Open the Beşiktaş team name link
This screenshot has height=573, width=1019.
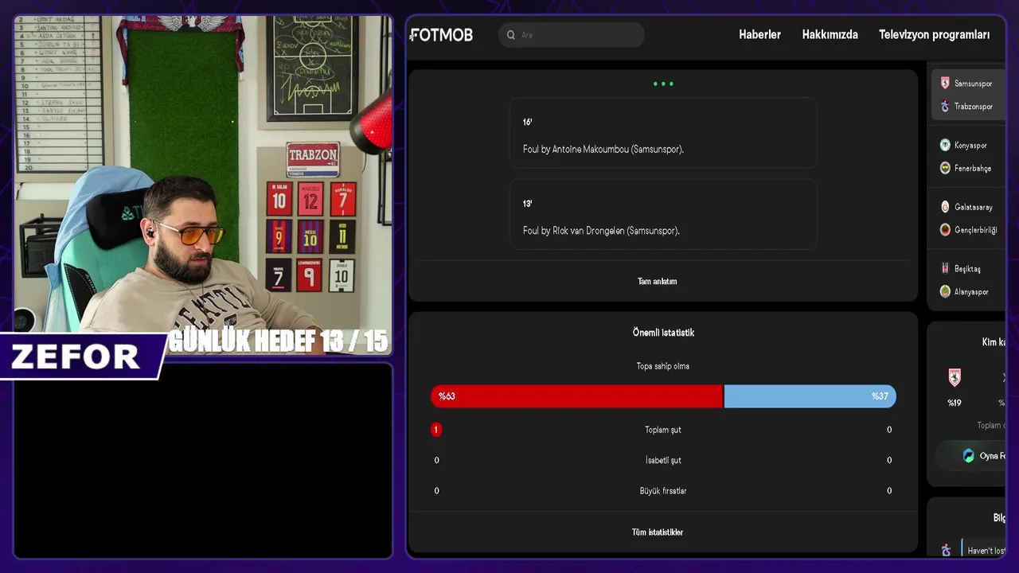coord(967,269)
